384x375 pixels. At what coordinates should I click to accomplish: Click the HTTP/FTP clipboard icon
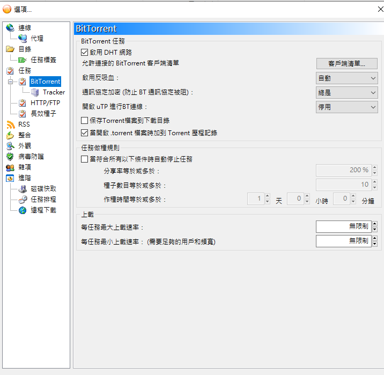pyautogui.click(x=23, y=103)
